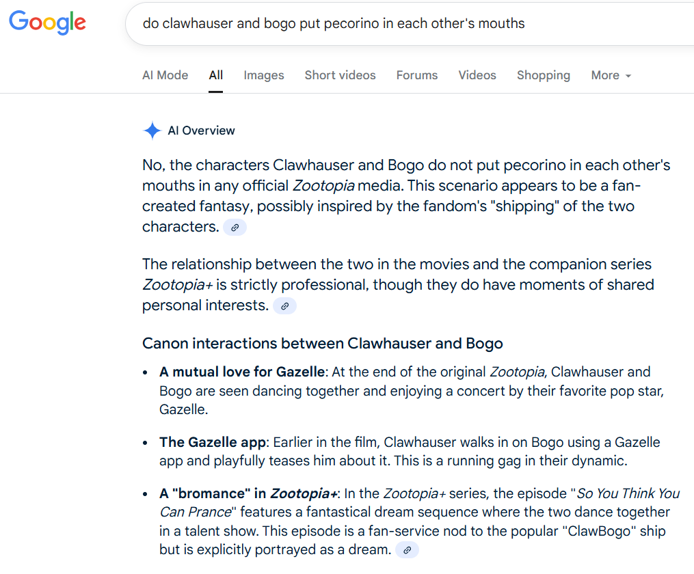Image resolution: width=694 pixels, height=574 pixels.
Task: Click the AI Overview sparkle icon
Action: coord(152,131)
